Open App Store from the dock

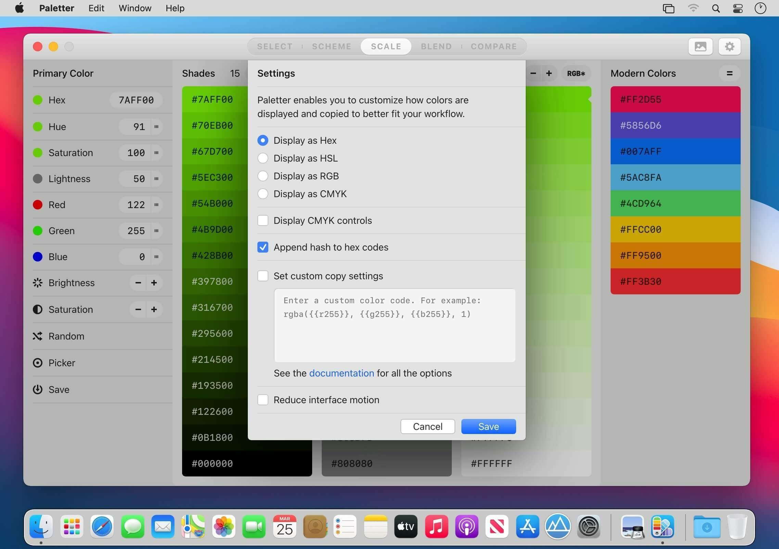[x=527, y=526]
